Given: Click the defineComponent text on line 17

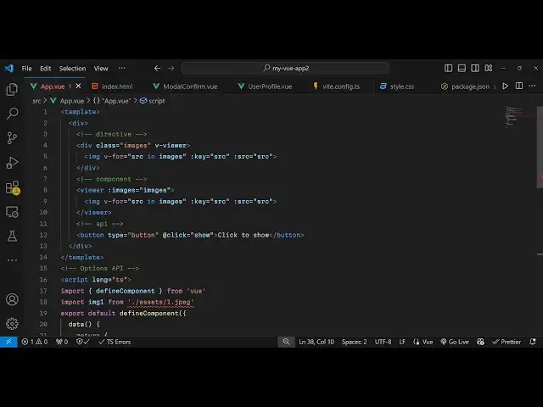Looking at the screenshot, I should (x=126, y=291).
